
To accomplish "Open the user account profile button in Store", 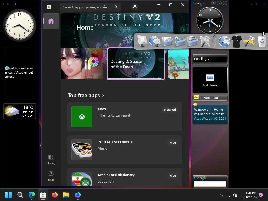I will point(135,7).
